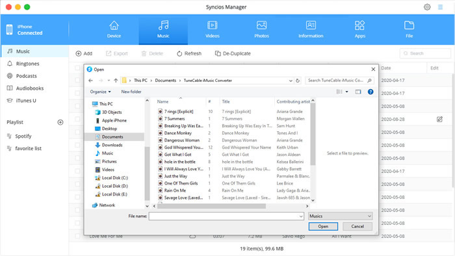Select Network in the folder tree
Image resolution: width=455 pixels, height=256 pixels.
click(x=107, y=205)
